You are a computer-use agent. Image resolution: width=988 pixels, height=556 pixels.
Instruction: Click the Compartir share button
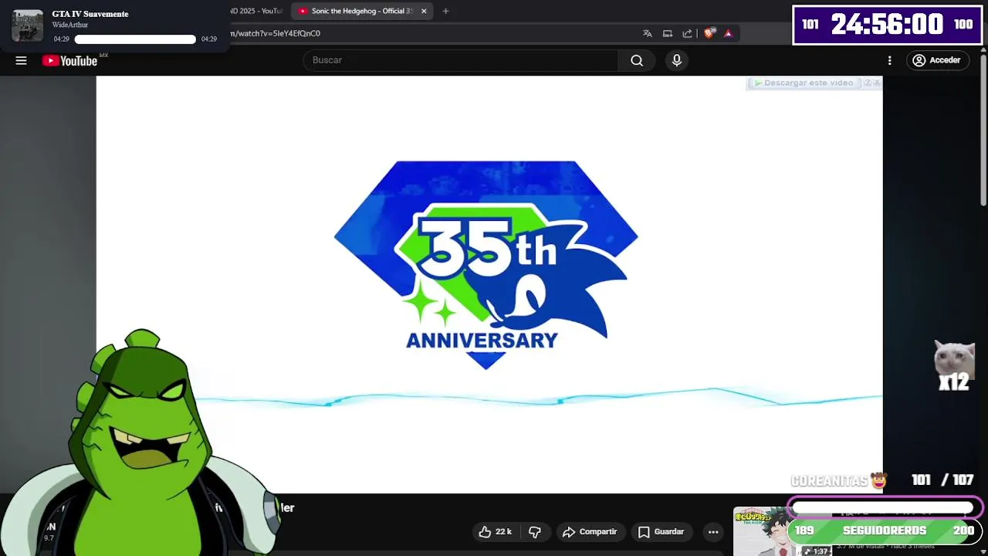point(590,531)
